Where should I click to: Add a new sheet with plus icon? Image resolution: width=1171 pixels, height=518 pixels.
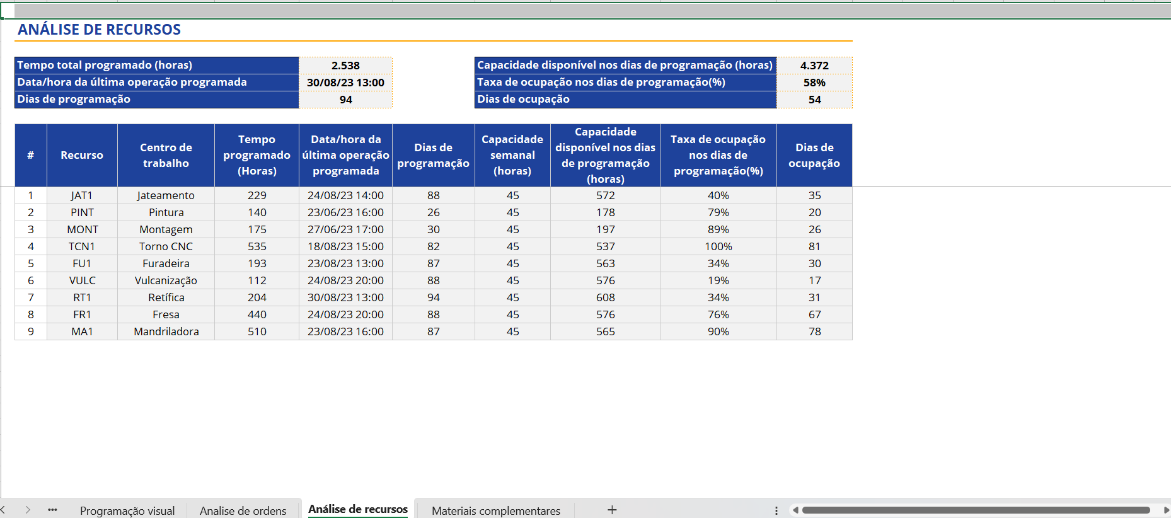point(611,510)
